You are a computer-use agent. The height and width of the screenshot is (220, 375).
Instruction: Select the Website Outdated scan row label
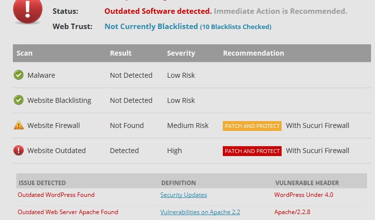pos(56,151)
